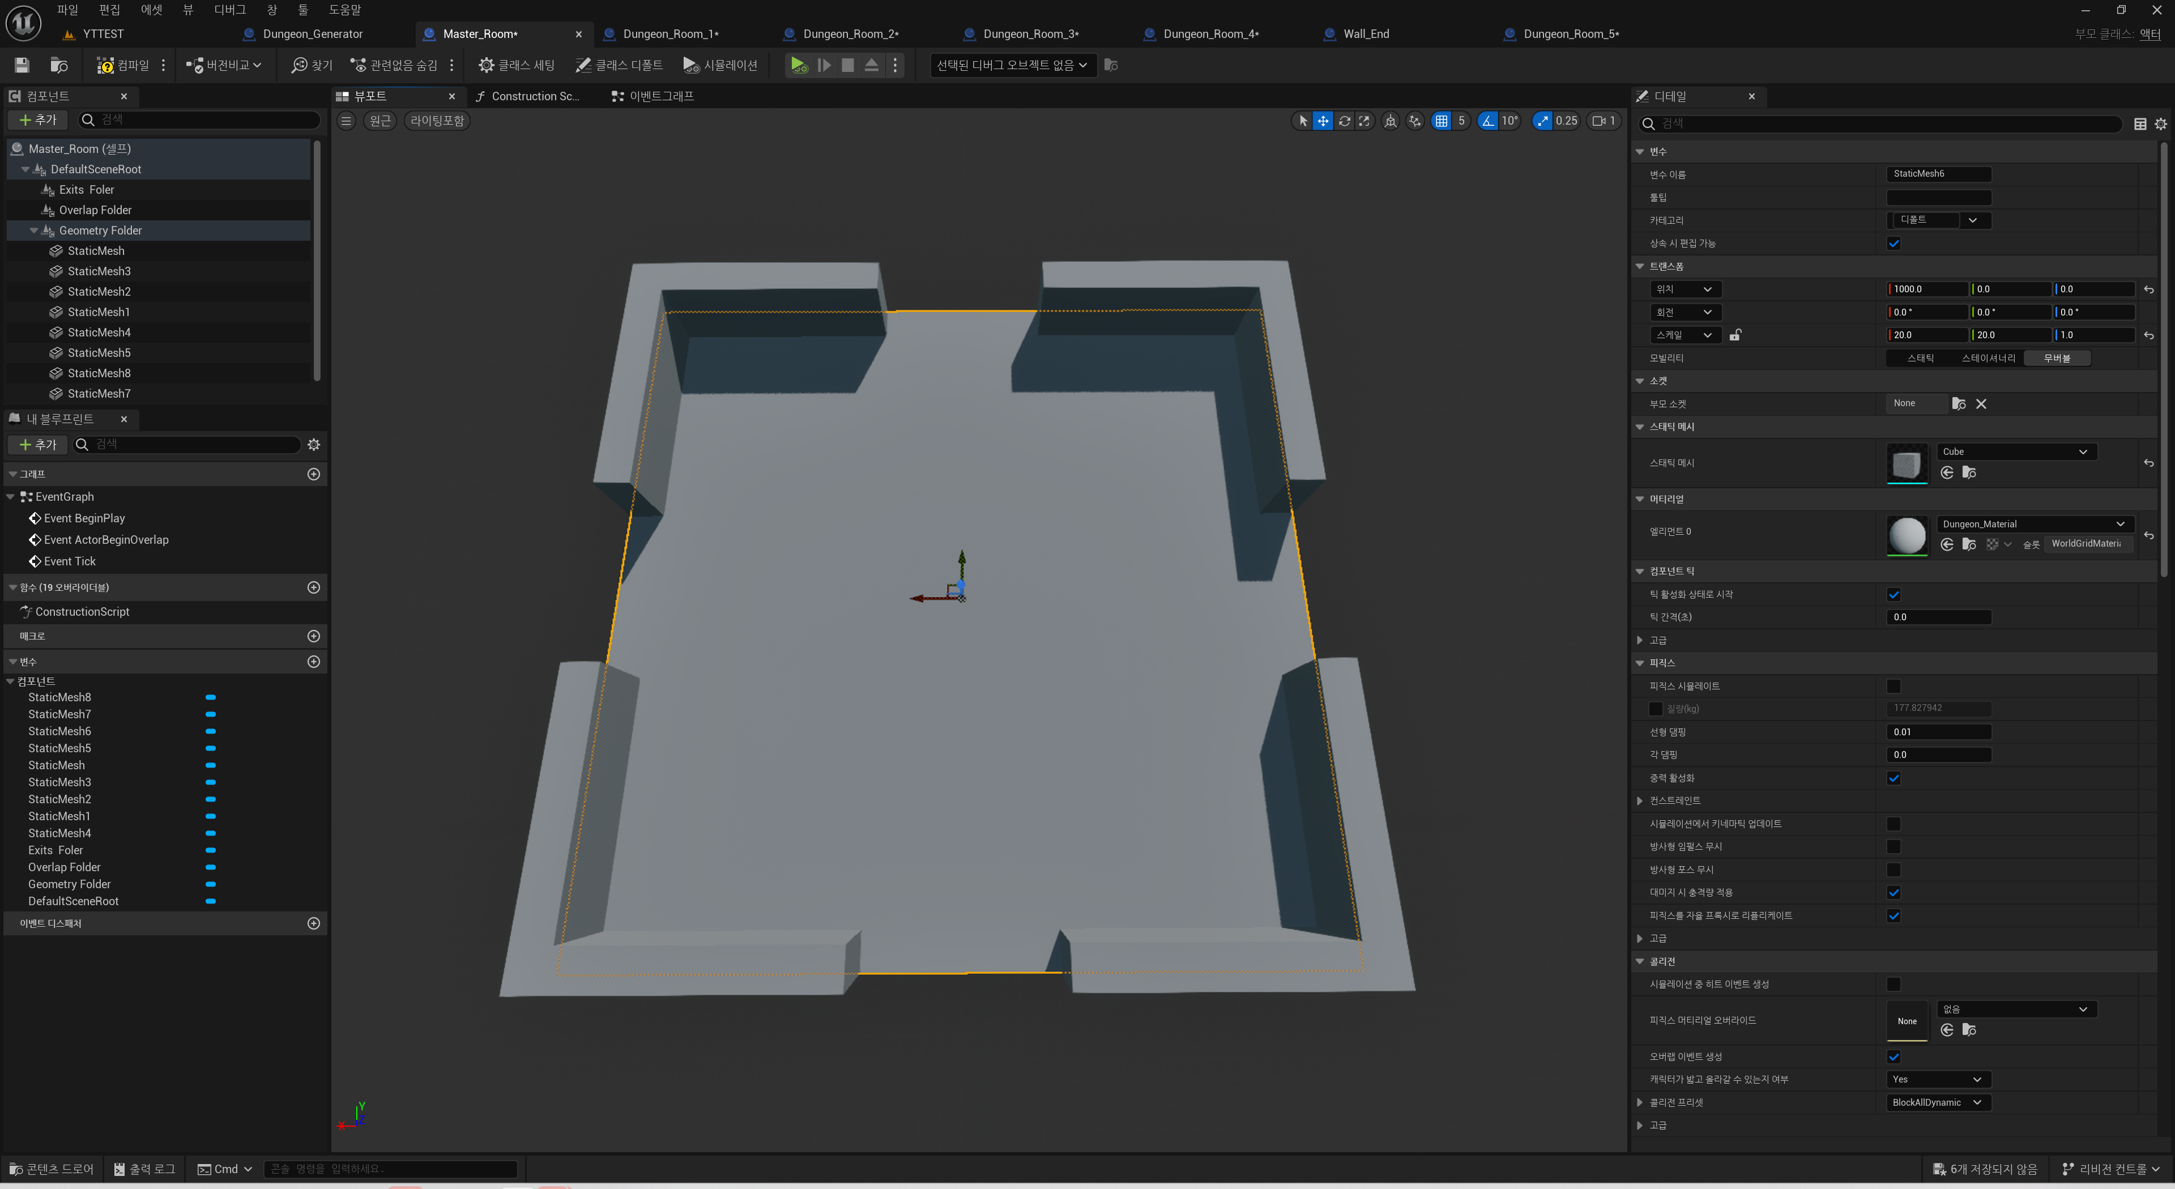2175x1189 pixels.
Task: Enable the Simulate Physics checkbox
Action: [x=1894, y=687]
